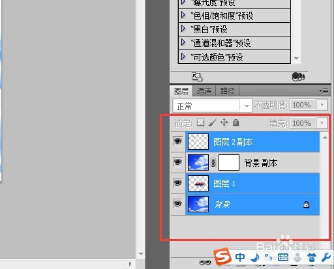Hide the 背景 layer
This screenshot has width=334, height=269.
[x=178, y=204]
